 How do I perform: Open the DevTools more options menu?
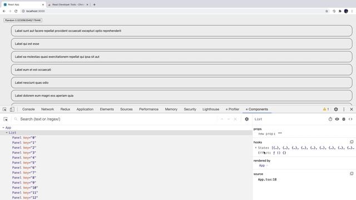click(x=344, y=109)
